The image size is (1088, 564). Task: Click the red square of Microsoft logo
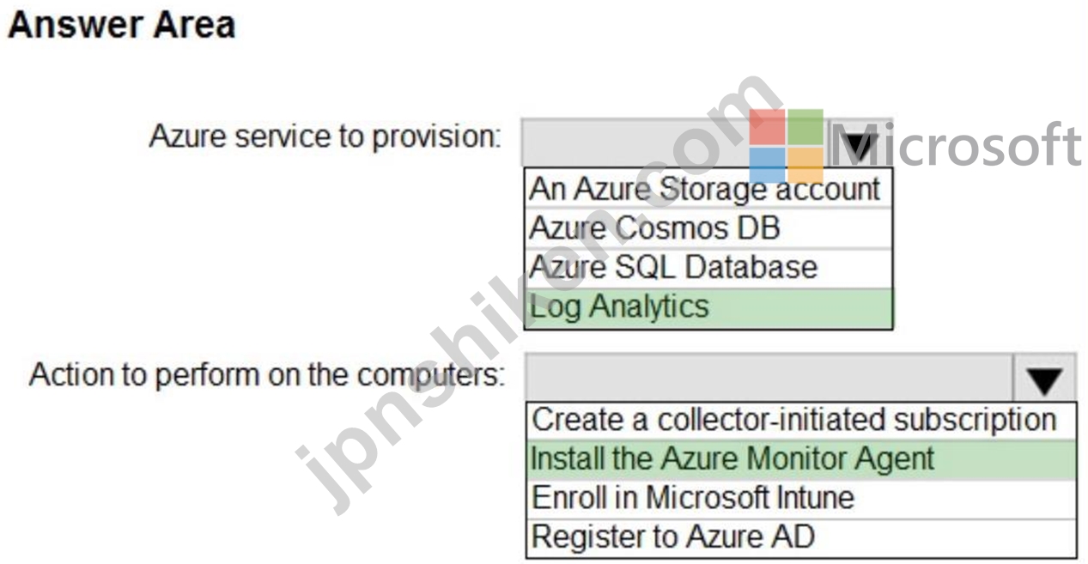pos(766,127)
